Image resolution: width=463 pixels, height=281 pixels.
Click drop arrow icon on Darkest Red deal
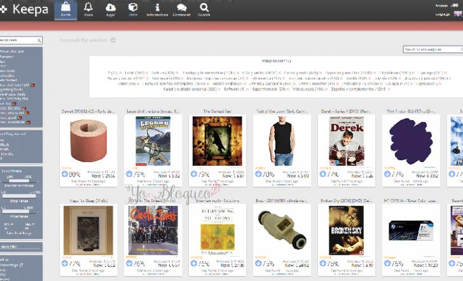coord(194,174)
